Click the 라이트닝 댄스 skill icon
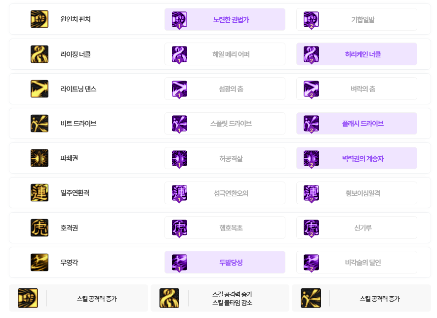The image size is (437, 318). point(40,89)
